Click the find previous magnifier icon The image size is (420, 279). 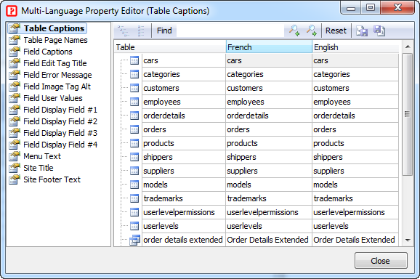(294, 31)
